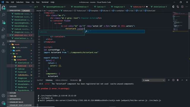This screenshot has height=107, width=190.
Task: Open the Terminal menu
Action: point(45,2)
